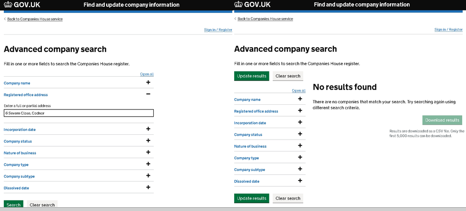This screenshot has width=466, height=211.
Task: Open all sections via the 'Open all' link in the left form
Action: click(x=147, y=74)
